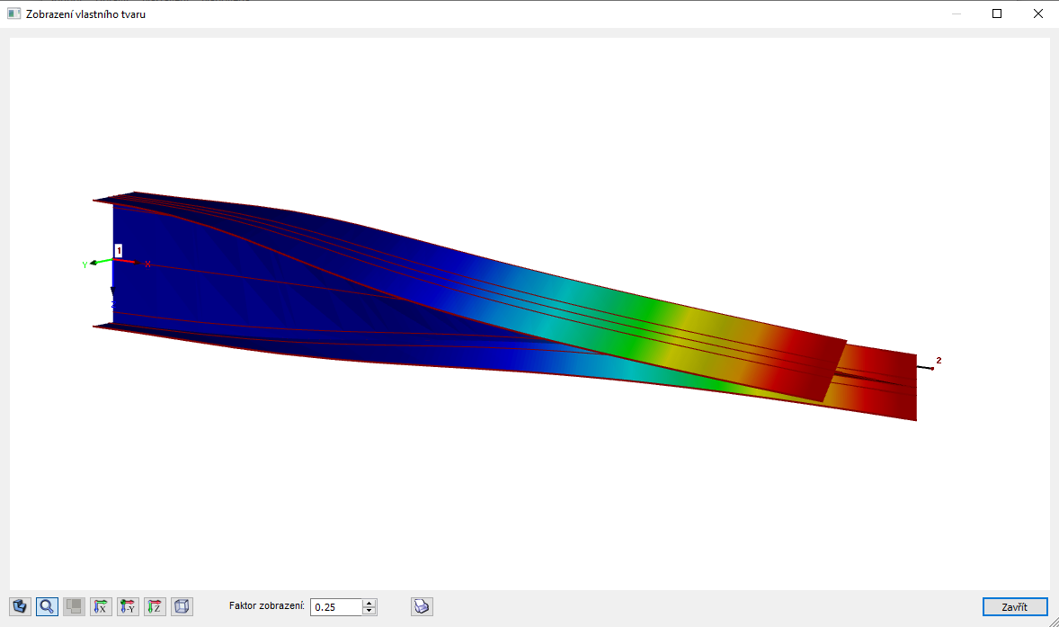The image size is (1059, 627).
Task: Minimize the eigenshape display window
Action: pos(957,13)
